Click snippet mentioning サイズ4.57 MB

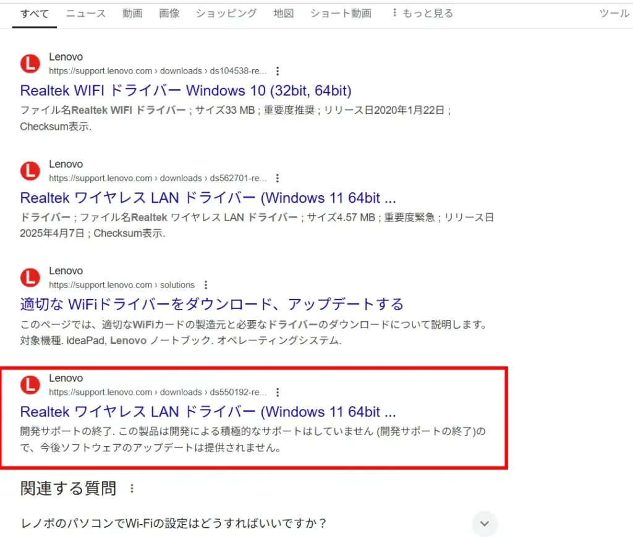(x=257, y=225)
